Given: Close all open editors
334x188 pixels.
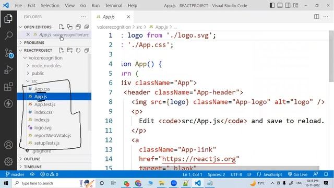Looking at the screenshot, I should pos(87,27).
